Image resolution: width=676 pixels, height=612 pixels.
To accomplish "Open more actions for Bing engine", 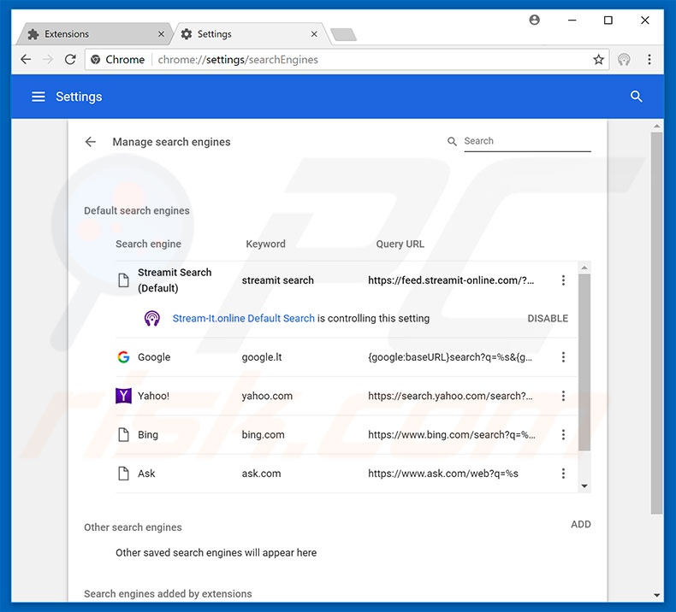I will tap(563, 434).
